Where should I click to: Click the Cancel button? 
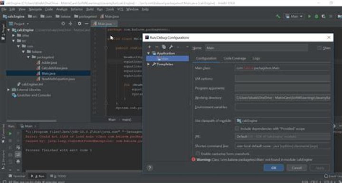pos(296,168)
